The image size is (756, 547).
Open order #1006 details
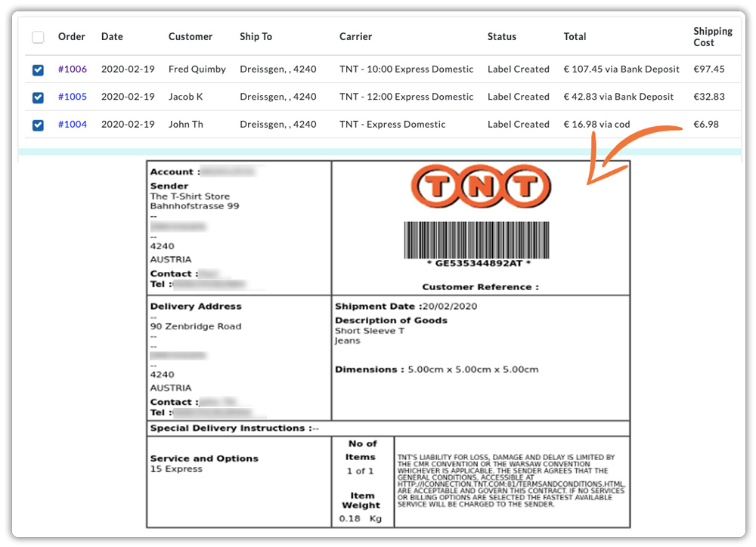point(72,70)
